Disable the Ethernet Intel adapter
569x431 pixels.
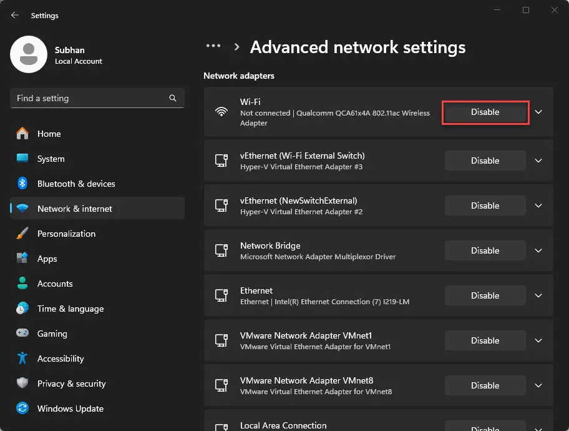(x=485, y=295)
